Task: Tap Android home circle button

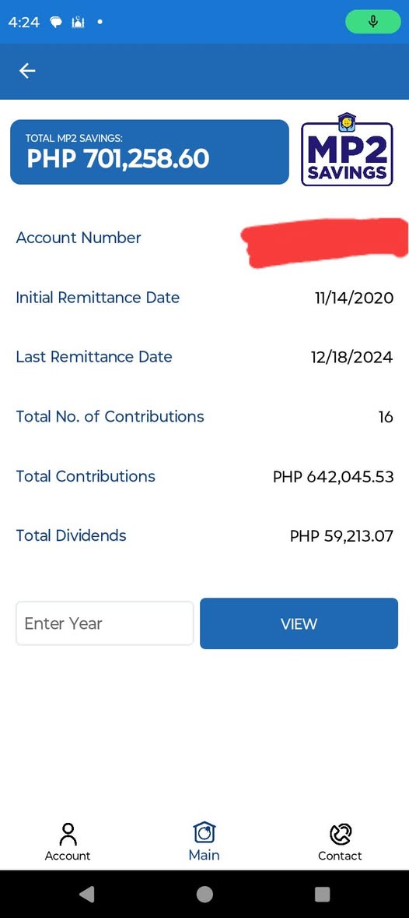Action: (204, 894)
